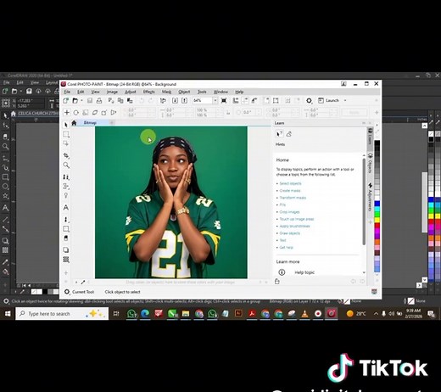Pick the red swatch in PHOTO-PAINT palette
The height and width of the screenshot is (392, 441).
tap(377, 226)
